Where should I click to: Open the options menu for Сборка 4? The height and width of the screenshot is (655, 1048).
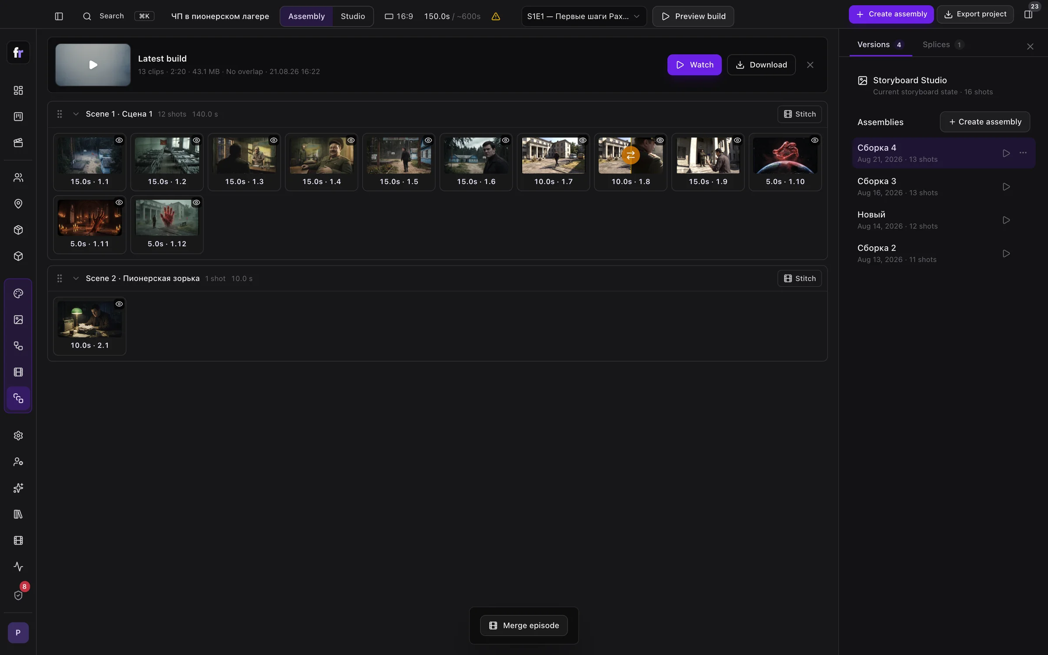(1023, 153)
